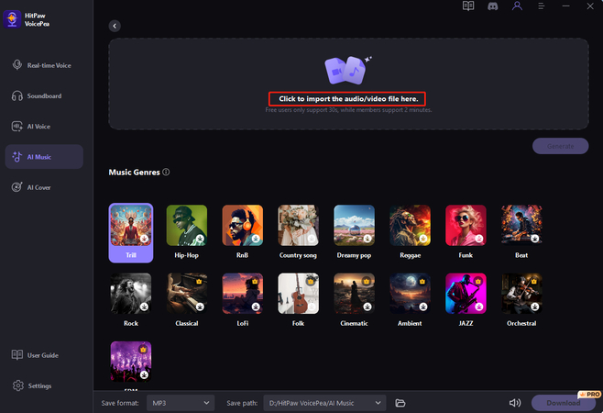Switch to AI Voice section
Screen dimensions: 603x413
click(x=44, y=127)
